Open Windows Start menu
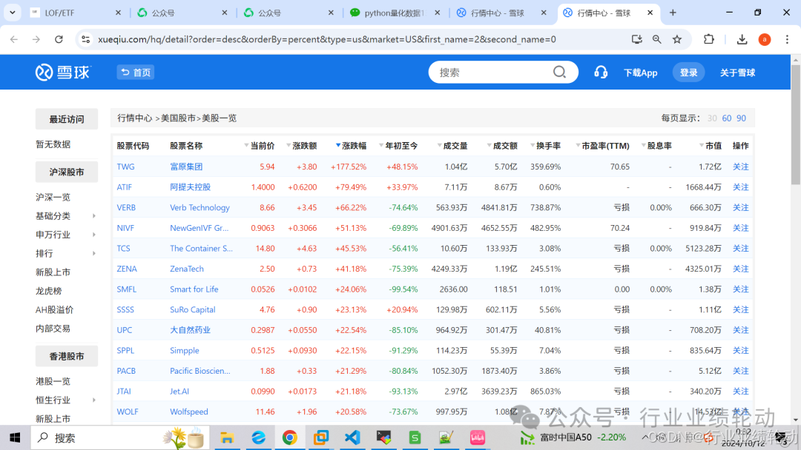Viewport: 801px width, 450px height. 15,437
